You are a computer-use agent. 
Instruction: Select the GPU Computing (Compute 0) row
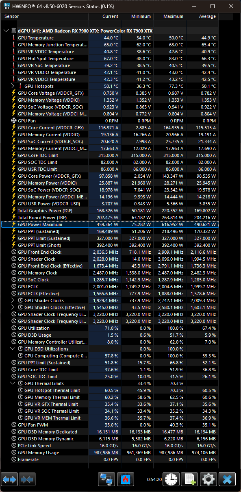pyautogui.click(x=110, y=356)
